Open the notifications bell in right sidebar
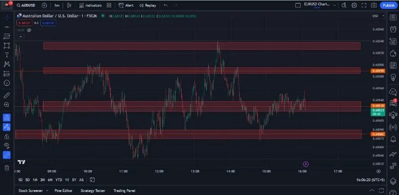Viewport: 399px width, 195px height. 393,139
